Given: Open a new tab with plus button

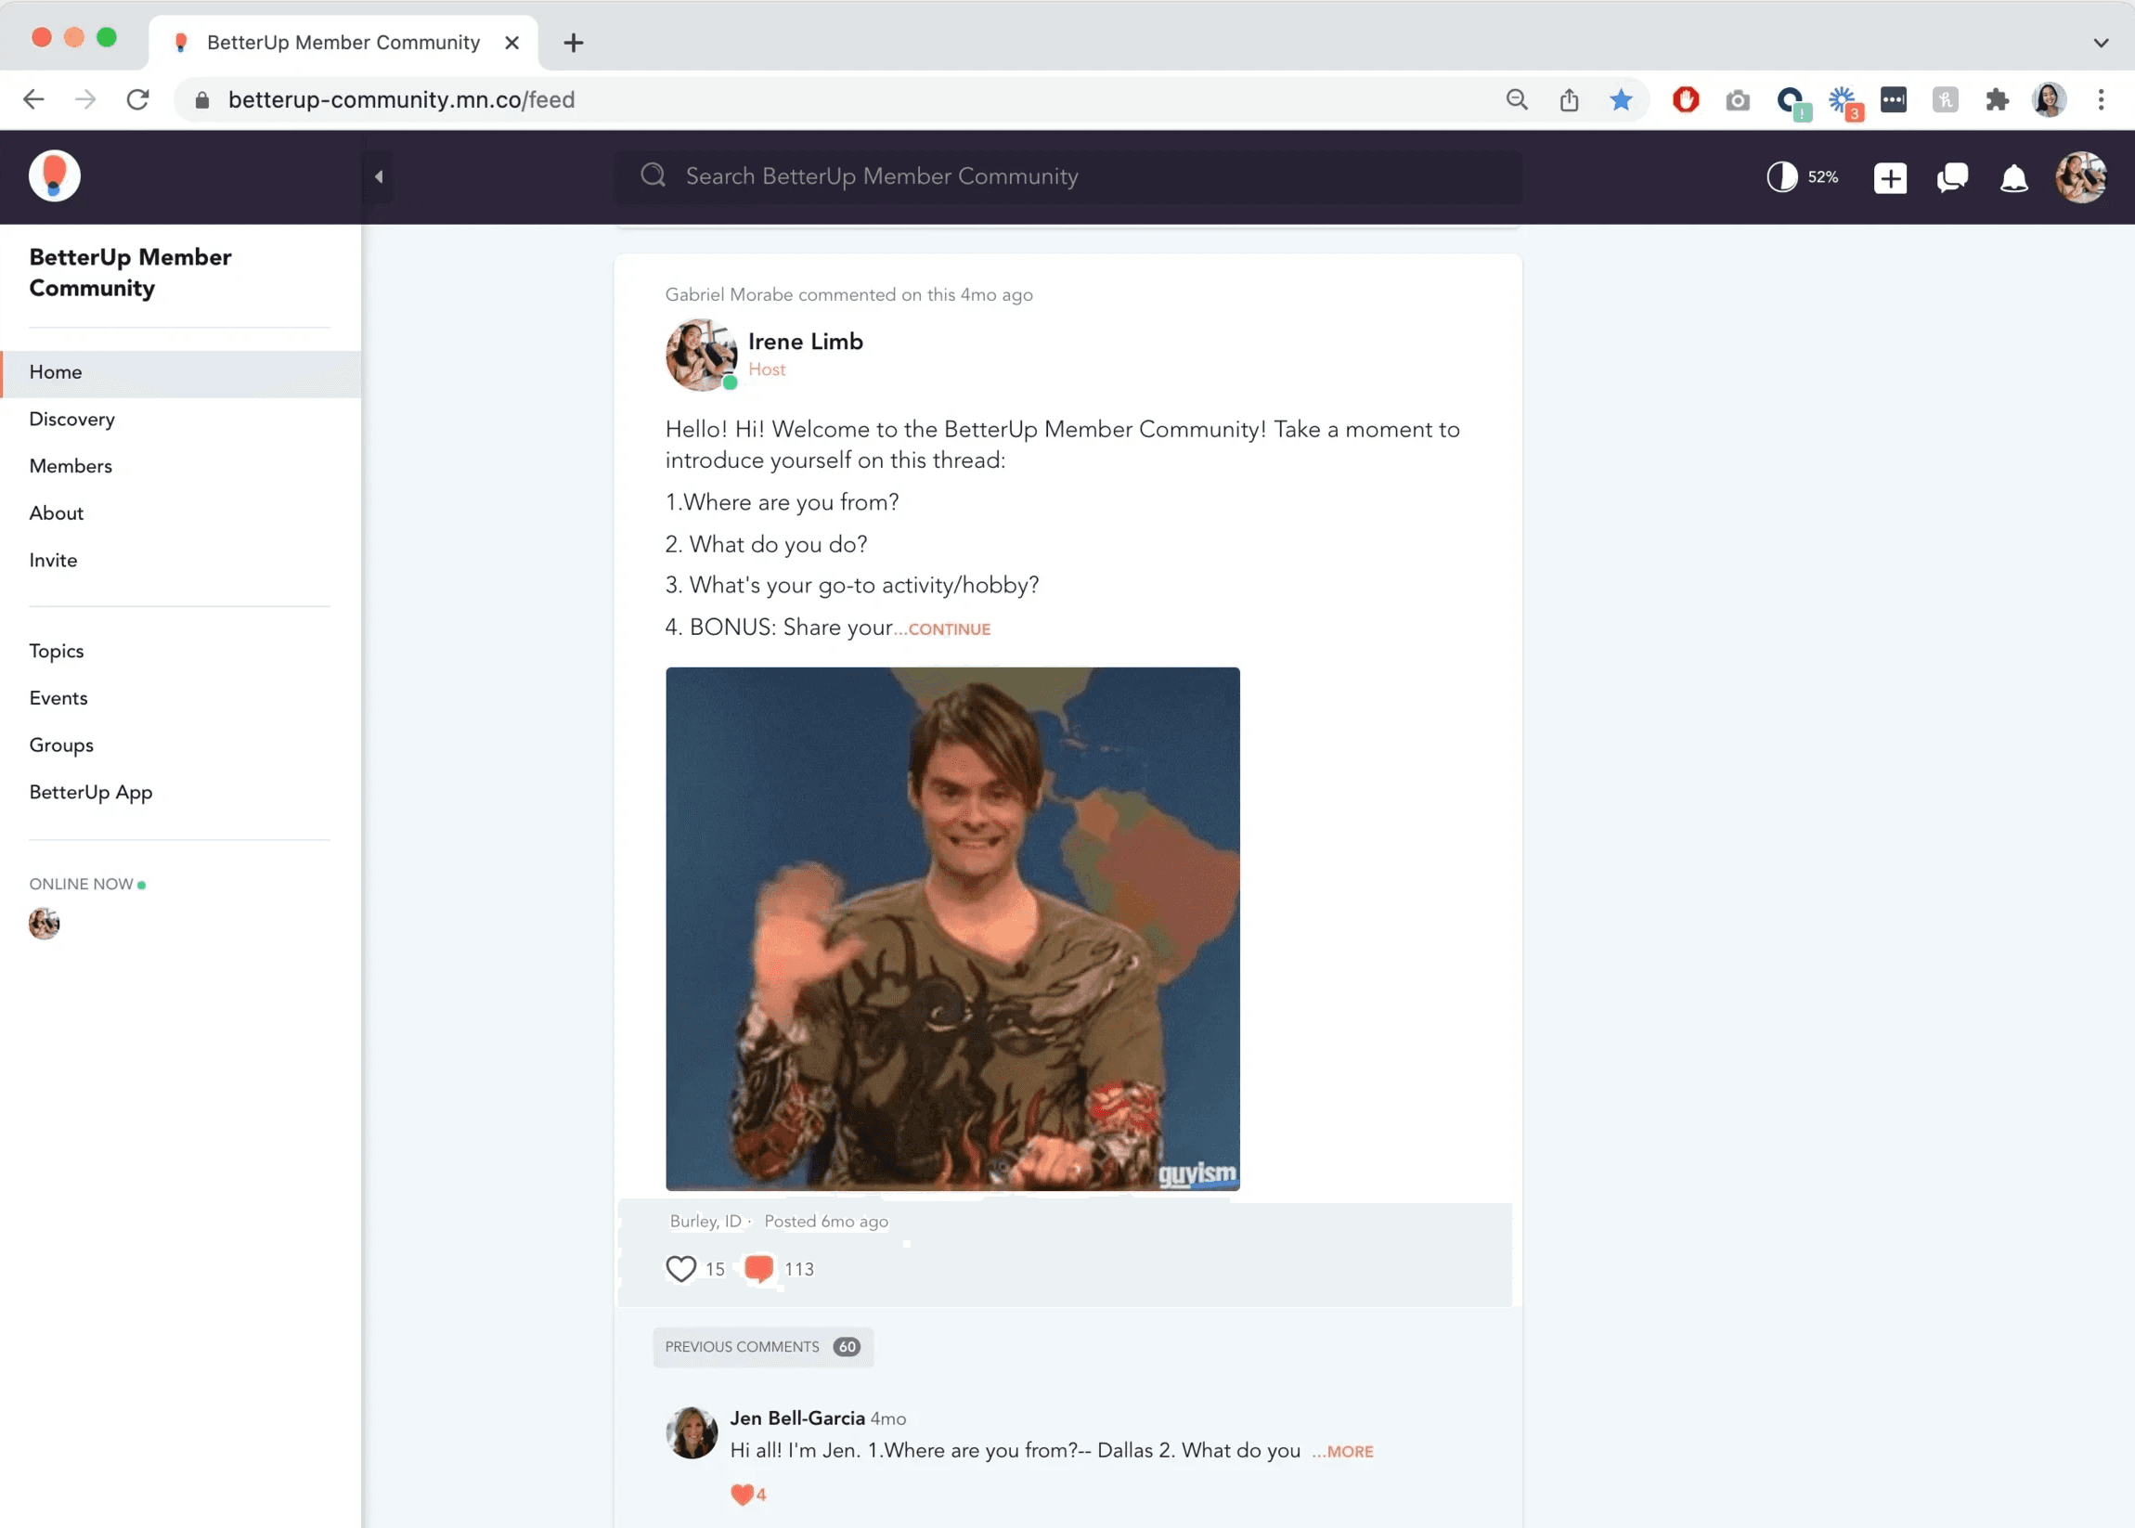Looking at the screenshot, I should tap(573, 43).
